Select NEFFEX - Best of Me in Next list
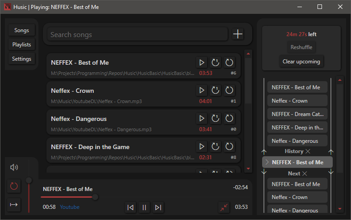Image resolution: width=351 pixels, height=220 pixels. pyautogui.click(x=297, y=184)
